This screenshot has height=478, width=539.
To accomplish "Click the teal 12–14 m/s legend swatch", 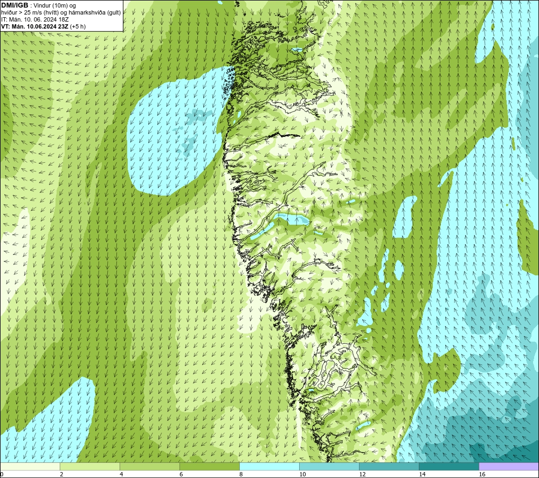I will click(x=389, y=467).
